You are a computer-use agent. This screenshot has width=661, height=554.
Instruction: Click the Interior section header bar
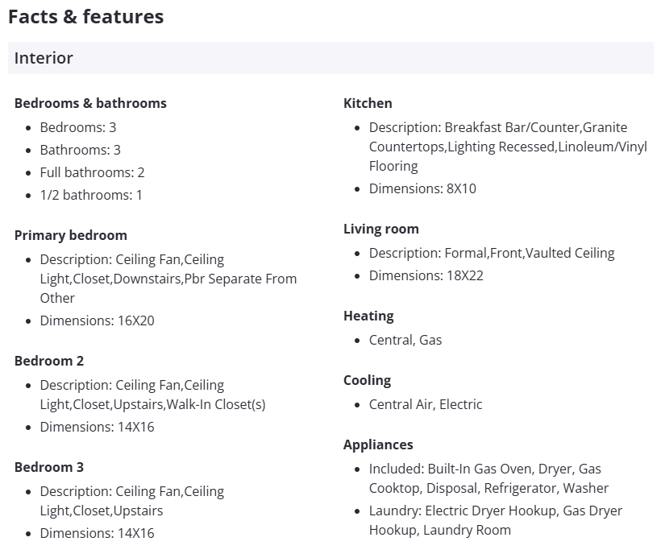click(330, 58)
